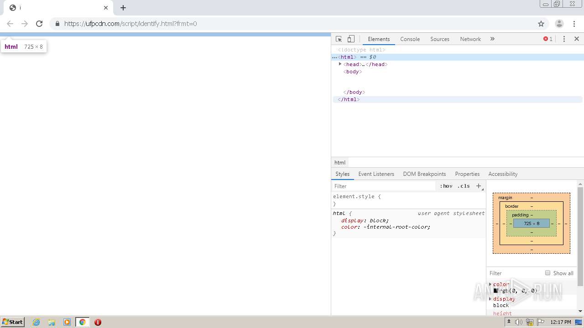584x328 pixels.
Task: Click the html breadcrumb item
Action: point(340,163)
